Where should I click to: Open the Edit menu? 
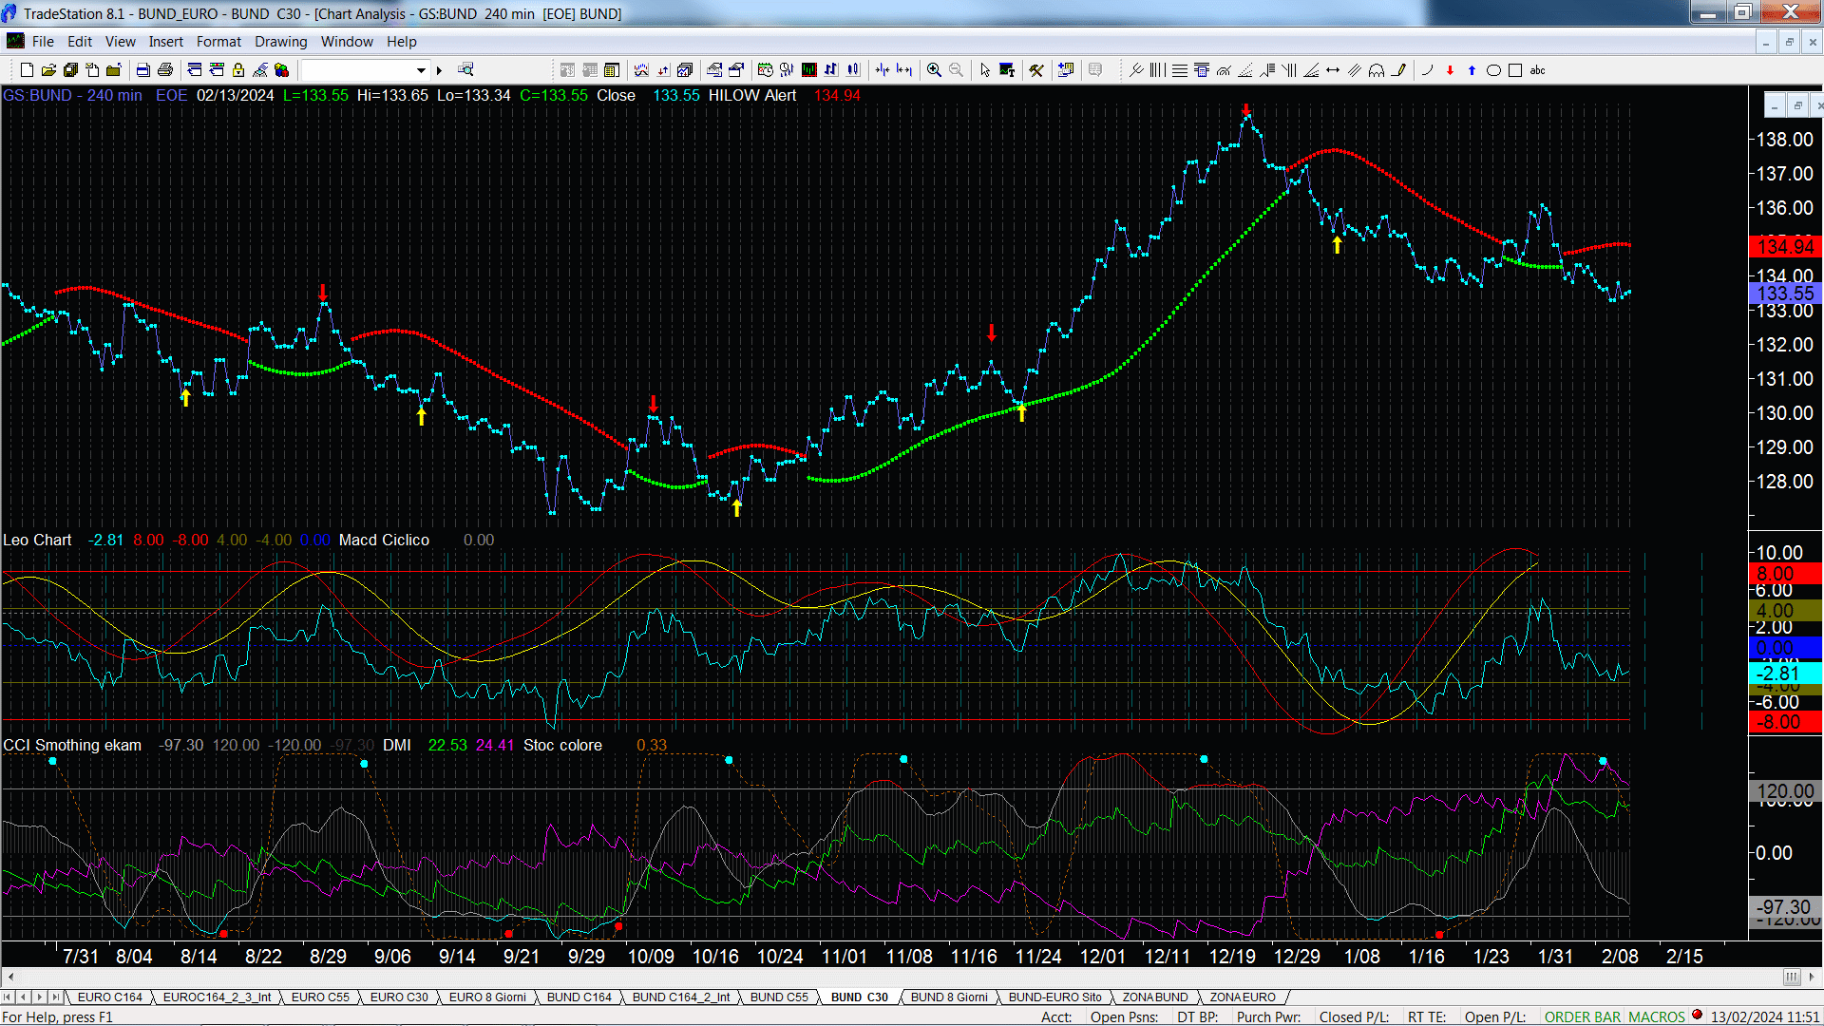[x=80, y=42]
